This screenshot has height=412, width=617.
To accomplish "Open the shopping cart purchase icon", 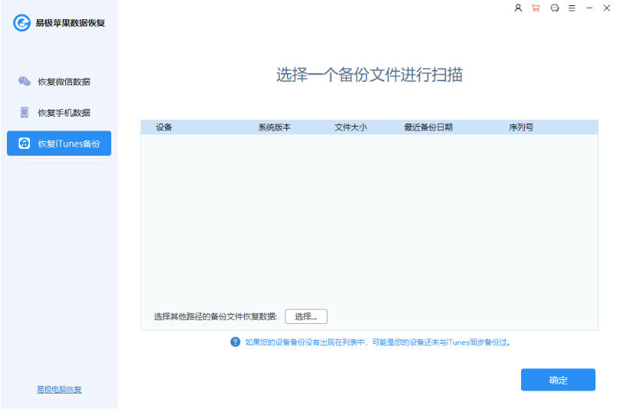I will pyautogui.click(x=536, y=8).
